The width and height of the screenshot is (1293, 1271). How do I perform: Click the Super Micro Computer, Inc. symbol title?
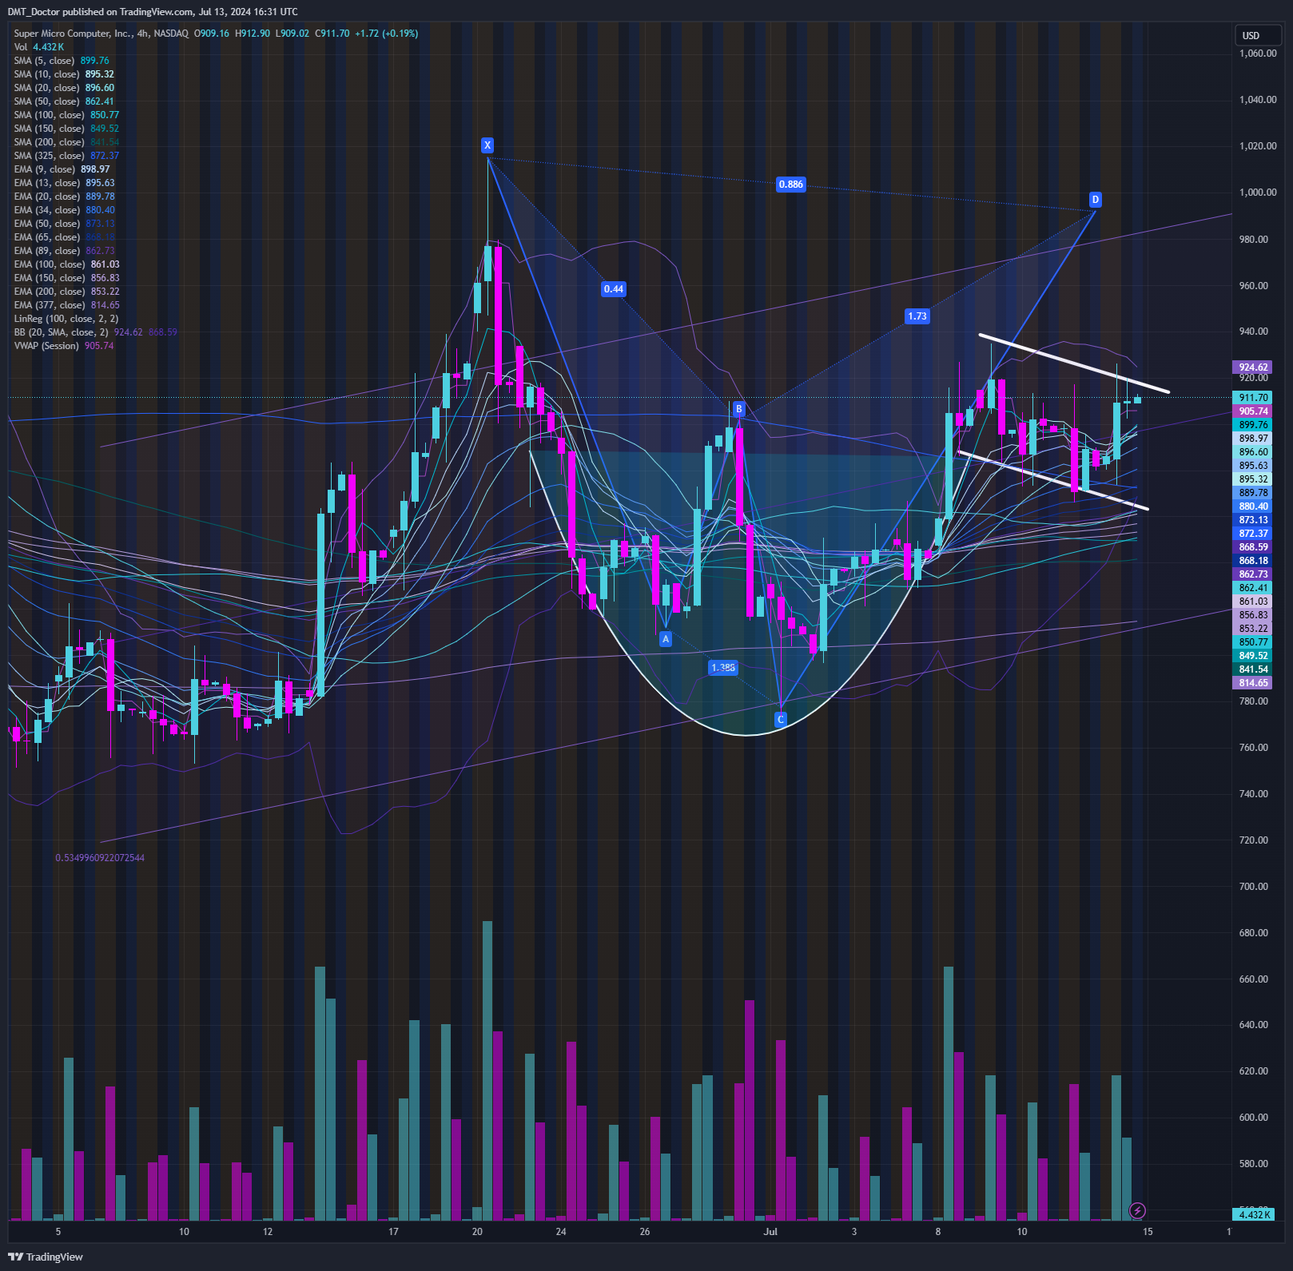(73, 34)
